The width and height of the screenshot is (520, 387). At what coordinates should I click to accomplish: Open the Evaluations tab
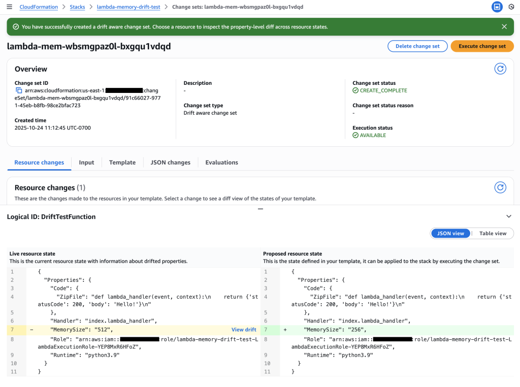(221, 163)
